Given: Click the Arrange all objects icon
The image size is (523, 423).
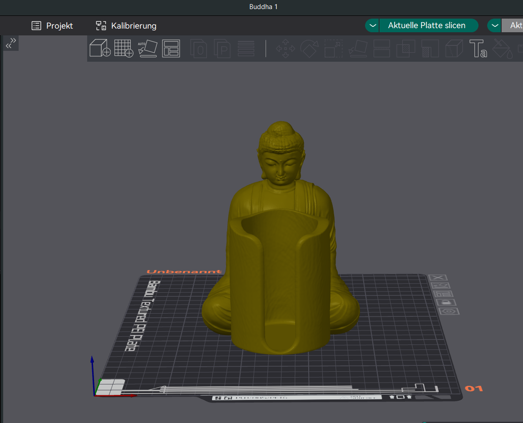Looking at the screenshot, I should tap(171, 48).
